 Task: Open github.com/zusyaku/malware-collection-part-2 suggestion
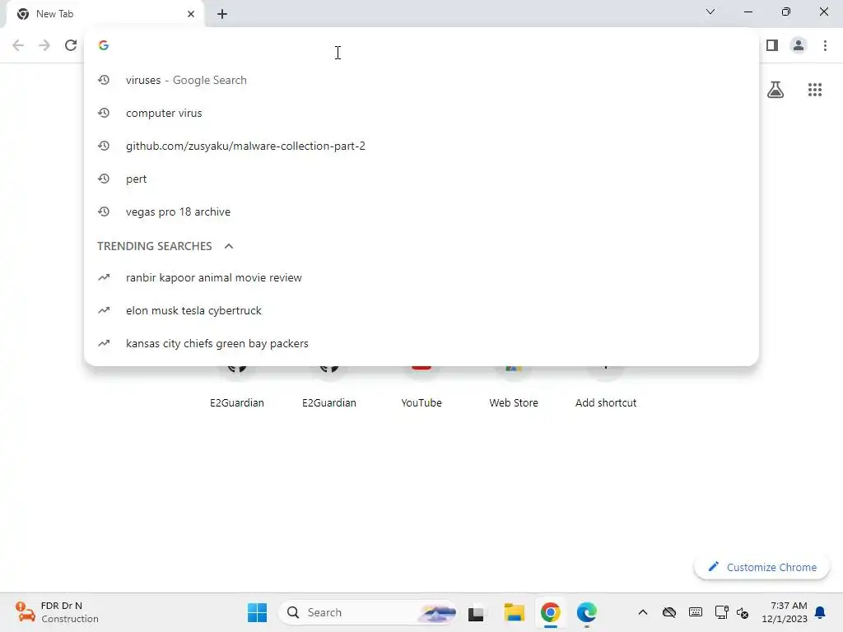(421, 146)
